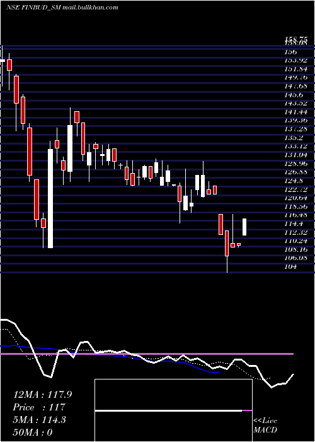Click the 141.44 price axis label
Screen dimensions: 315x442
[x=295, y=112]
